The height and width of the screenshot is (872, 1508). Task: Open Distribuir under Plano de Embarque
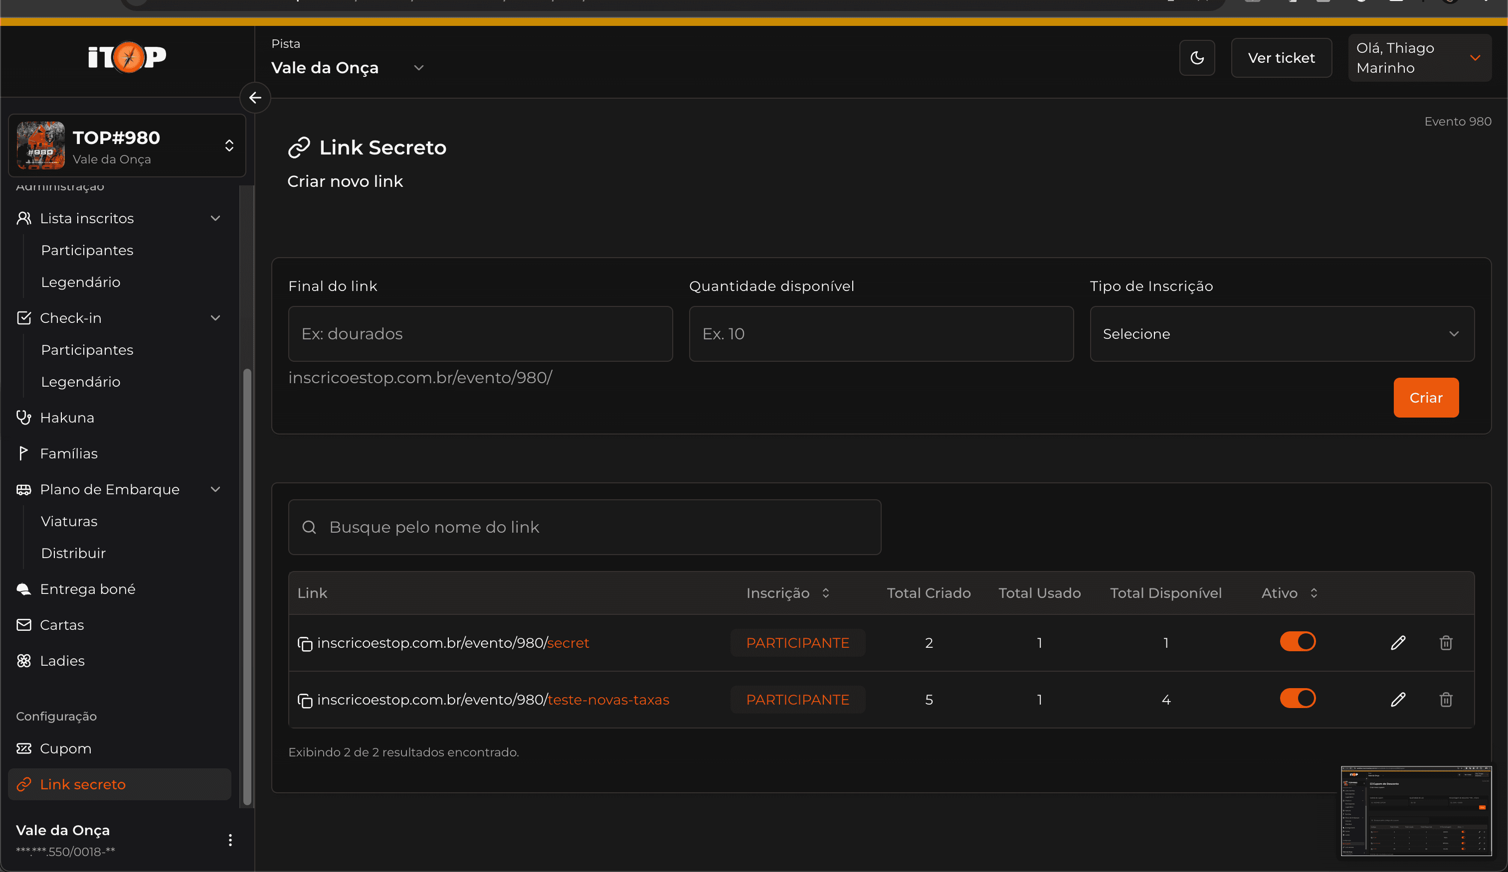click(74, 553)
